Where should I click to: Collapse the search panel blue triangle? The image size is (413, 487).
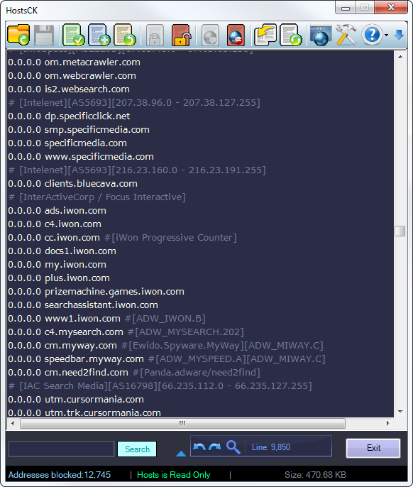pyautogui.click(x=181, y=454)
